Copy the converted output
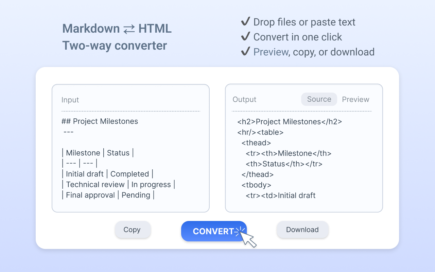The image size is (435, 272). click(x=133, y=230)
